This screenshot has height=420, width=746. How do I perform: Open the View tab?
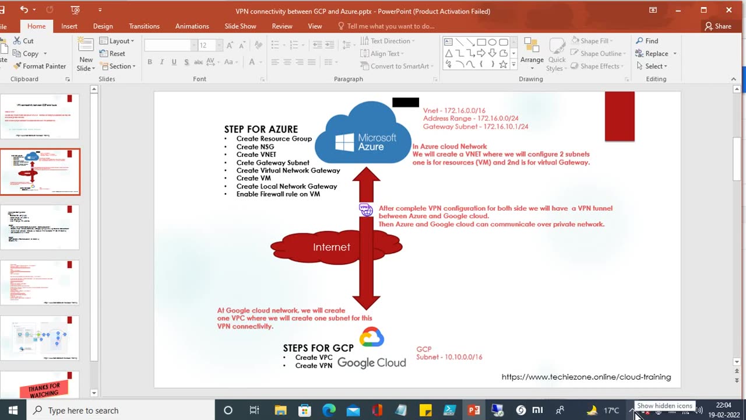pos(315,26)
